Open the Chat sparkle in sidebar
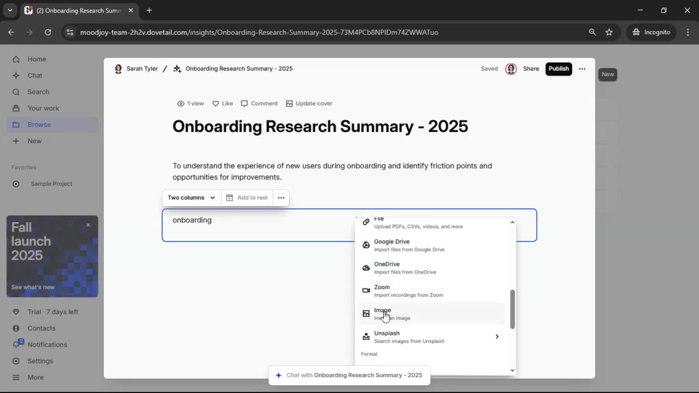Screen dimensions: 699x393 coord(16,76)
